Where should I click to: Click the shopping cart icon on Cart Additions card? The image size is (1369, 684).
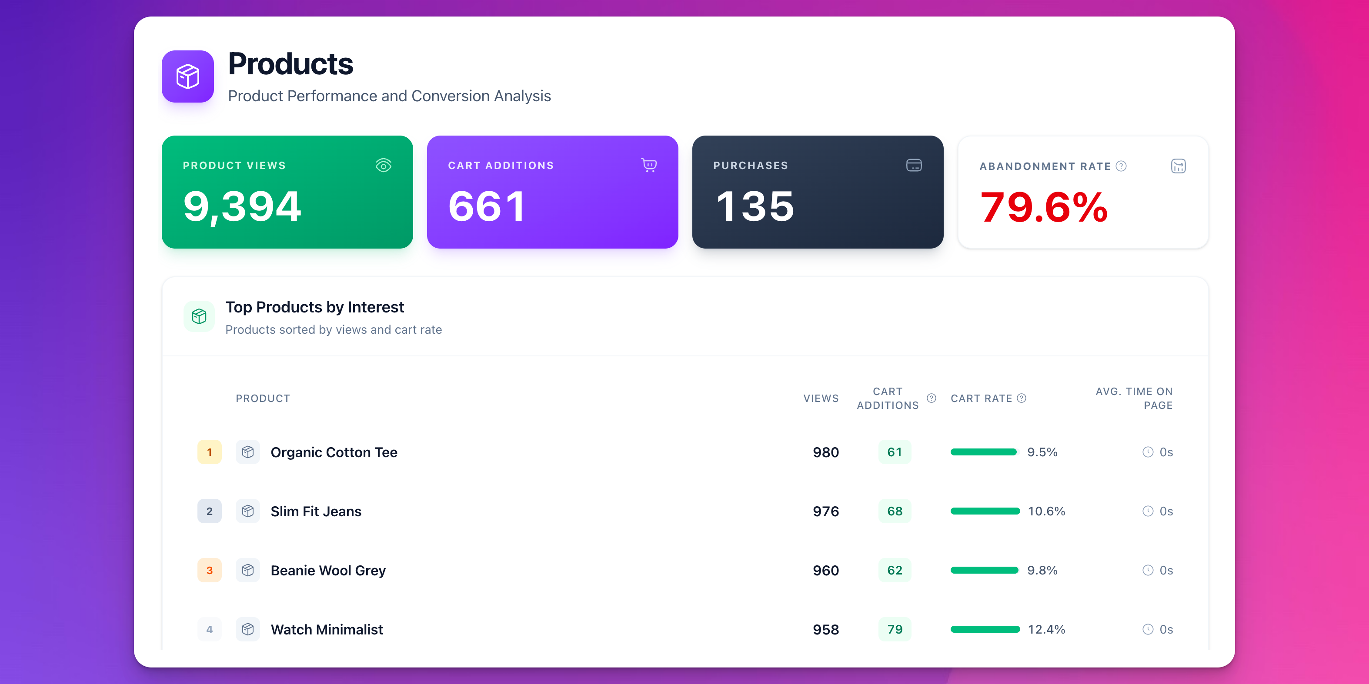[648, 165]
